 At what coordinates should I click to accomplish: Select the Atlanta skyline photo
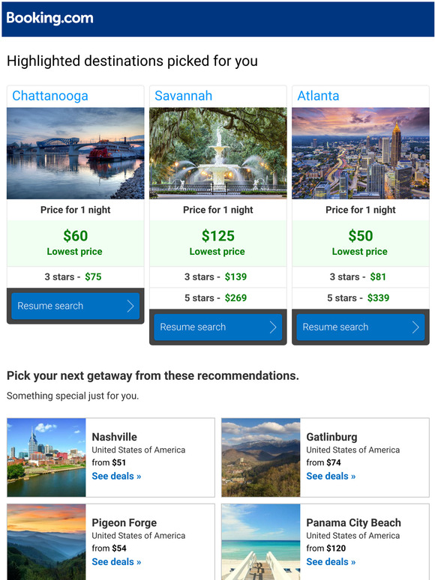[361, 153]
